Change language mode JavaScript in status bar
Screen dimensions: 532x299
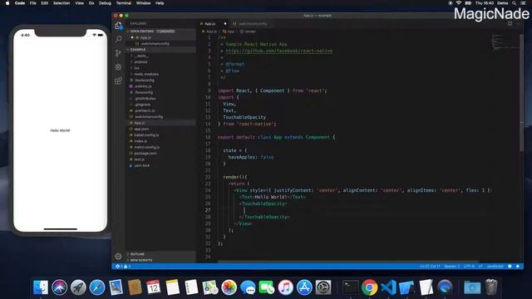coord(495,266)
